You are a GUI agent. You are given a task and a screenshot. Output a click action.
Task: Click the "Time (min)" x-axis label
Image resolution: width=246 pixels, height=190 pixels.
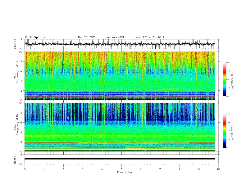[x=124, y=172]
